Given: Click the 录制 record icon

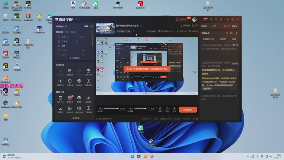Looking at the screenshot, I should (167, 108).
